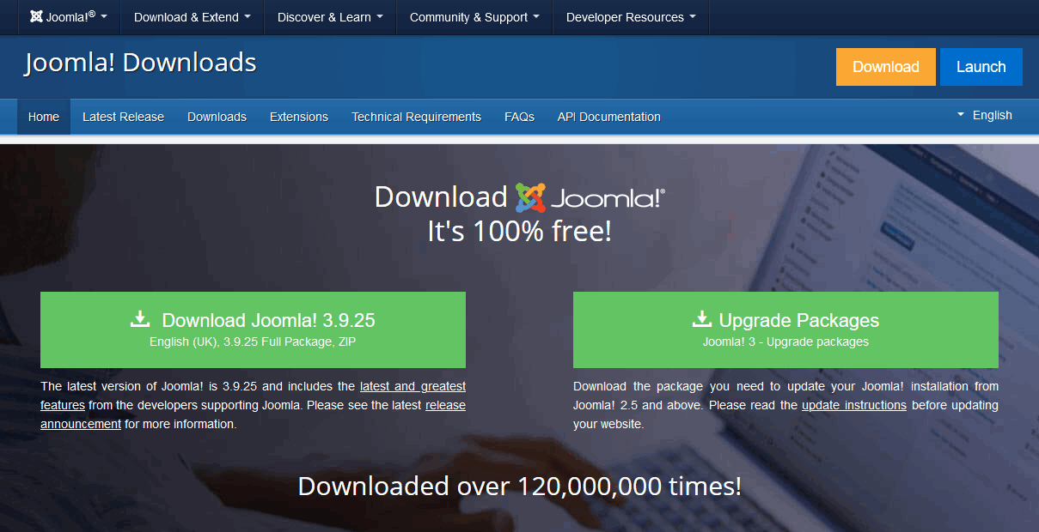Open the FAQs tab
The height and width of the screenshot is (532, 1039).
click(519, 117)
